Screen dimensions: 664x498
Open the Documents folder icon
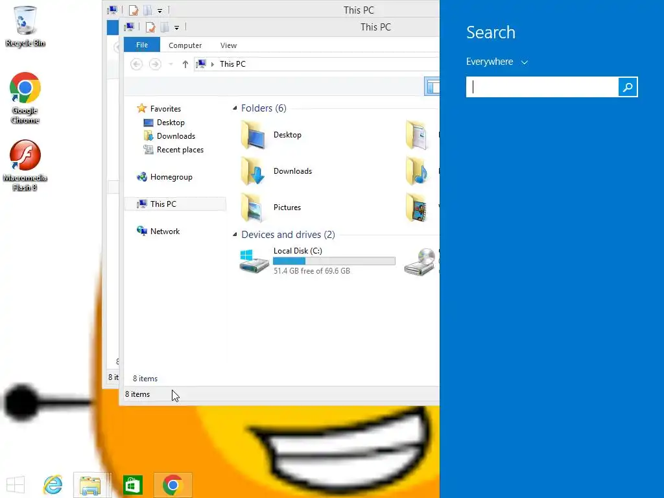point(417,135)
